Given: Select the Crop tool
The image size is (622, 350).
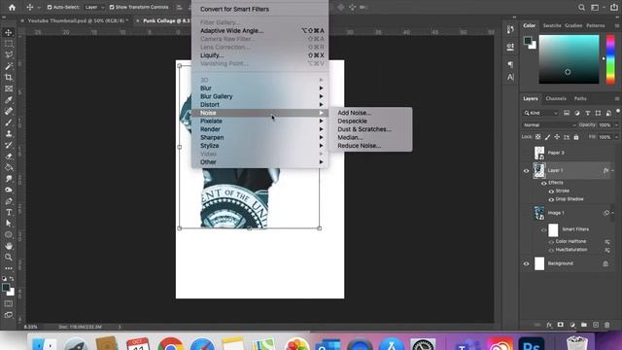Looking at the screenshot, I should click(9, 78).
